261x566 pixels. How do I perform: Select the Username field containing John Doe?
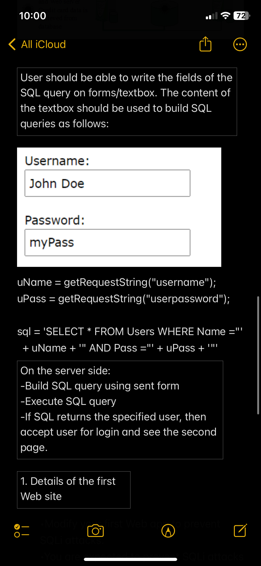[107, 183]
